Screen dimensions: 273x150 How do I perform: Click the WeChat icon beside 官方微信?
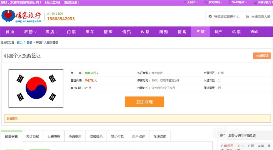(x=206, y=2)
